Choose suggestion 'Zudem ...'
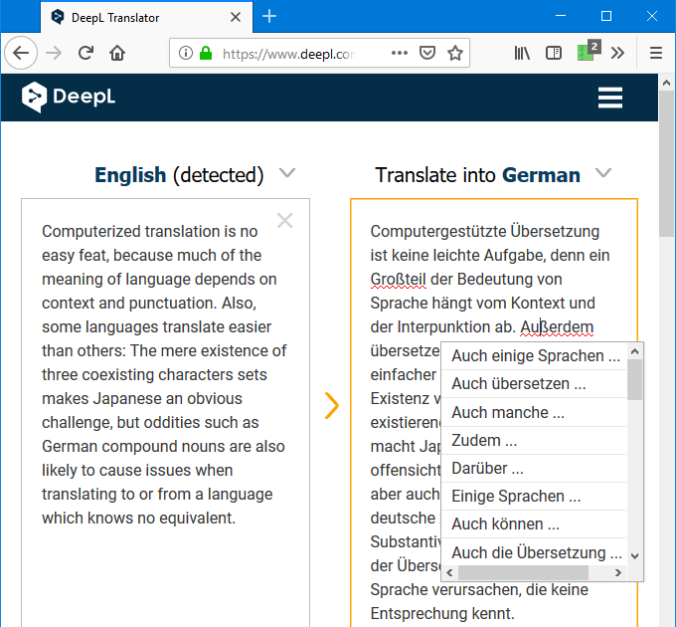The width and height of the screenshot is (676, 627). tap(534, 441)
